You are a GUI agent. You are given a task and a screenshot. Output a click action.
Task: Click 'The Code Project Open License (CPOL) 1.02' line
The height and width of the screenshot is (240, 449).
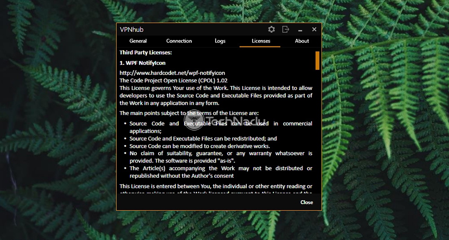173,81
